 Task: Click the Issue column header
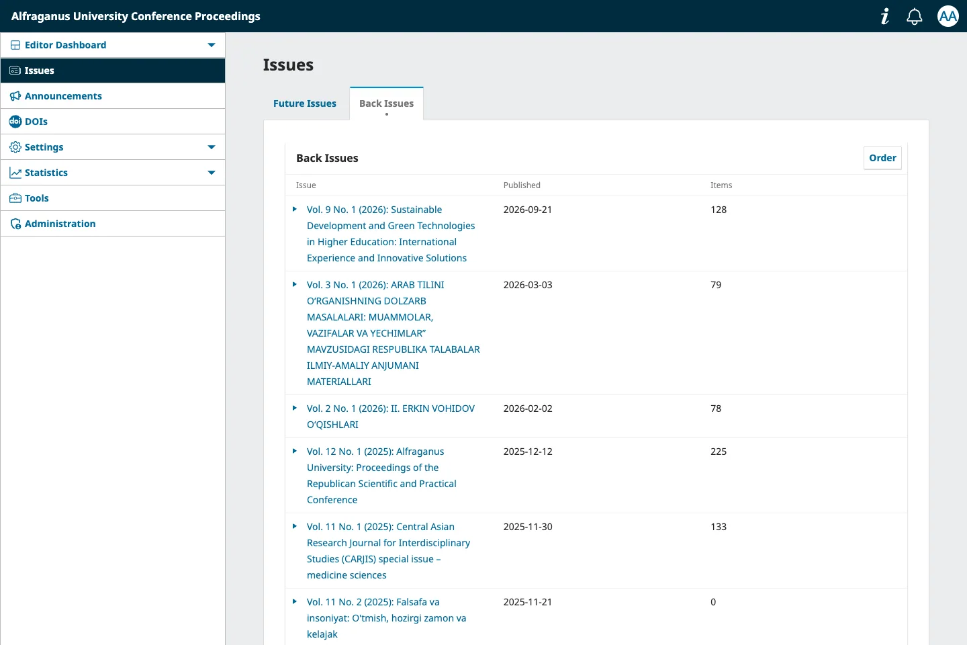(x=306, y=185)
